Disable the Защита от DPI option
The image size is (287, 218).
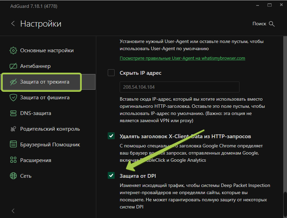coord(111,175)
